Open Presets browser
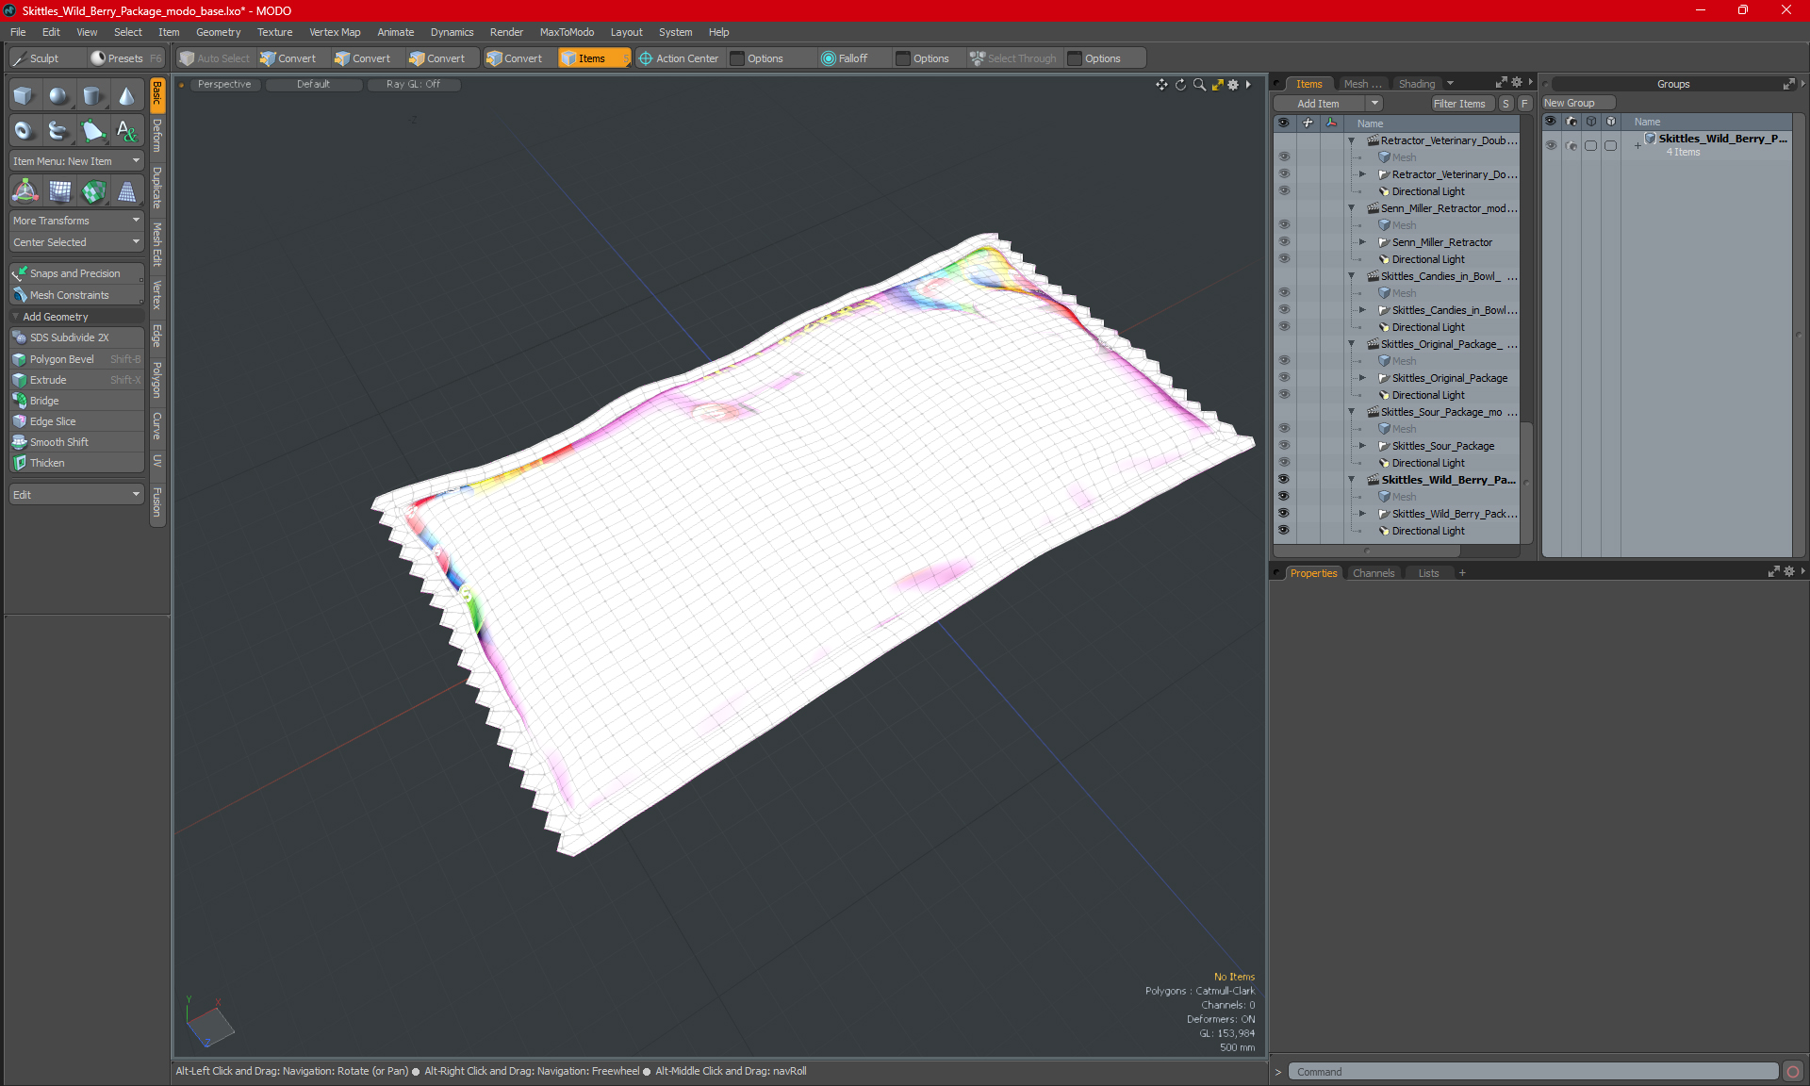Screen dimensions: 1810x1086 tap(125, 58)
